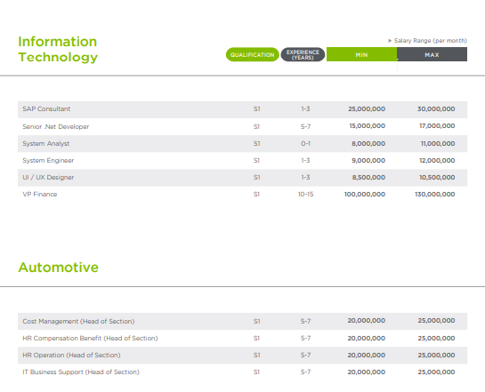
Task: Click the VP Finance job title
Action: (39, 195)
